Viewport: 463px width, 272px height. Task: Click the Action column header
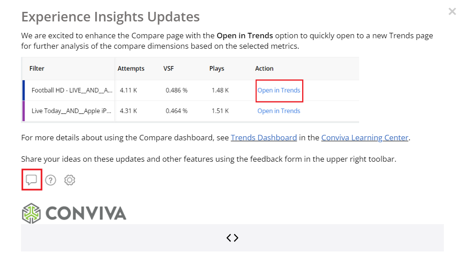click(x=264, y=68)
